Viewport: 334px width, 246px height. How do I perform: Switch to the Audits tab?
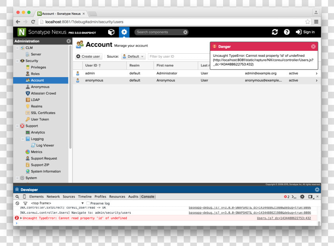pyautogui.click(x=133, y=197)
